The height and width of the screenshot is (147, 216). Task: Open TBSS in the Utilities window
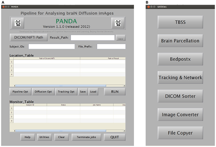point(180,22)
